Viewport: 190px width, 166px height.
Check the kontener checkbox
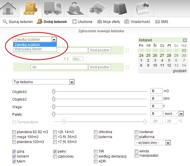pyautogui.click(x=136, y=132)
